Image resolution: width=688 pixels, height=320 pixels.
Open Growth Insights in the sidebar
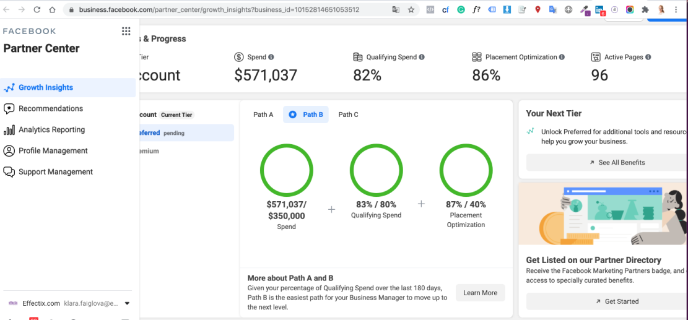(68, 88)
